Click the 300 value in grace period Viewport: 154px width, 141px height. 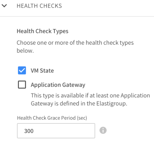pos(29,131)
